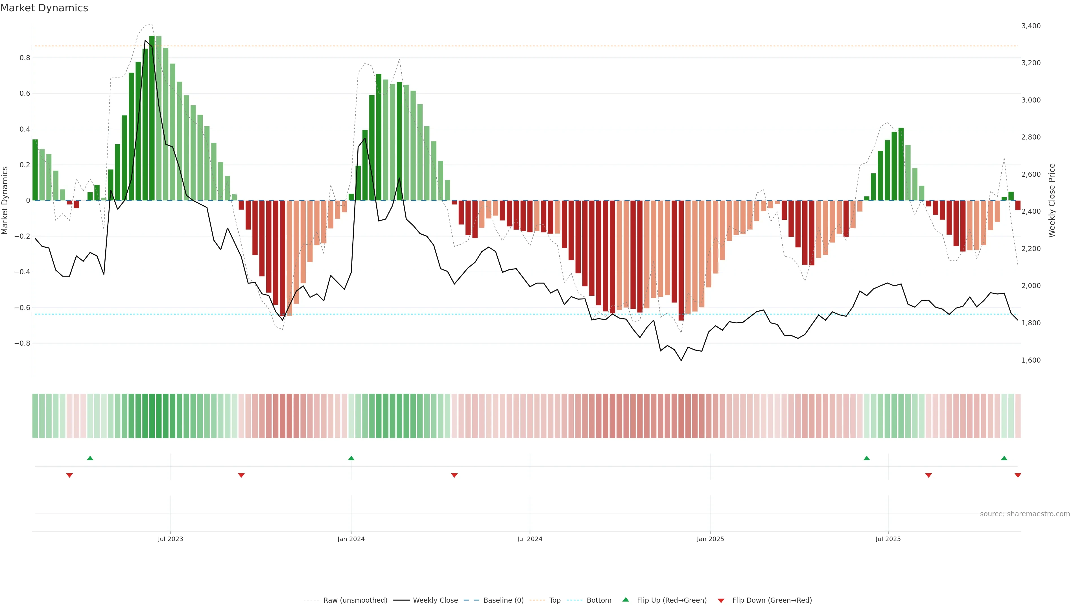Click the Market Dynamics chart title

[x=44, y=8]
